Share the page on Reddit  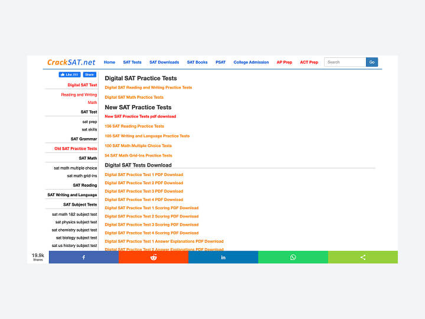(153, 257)
